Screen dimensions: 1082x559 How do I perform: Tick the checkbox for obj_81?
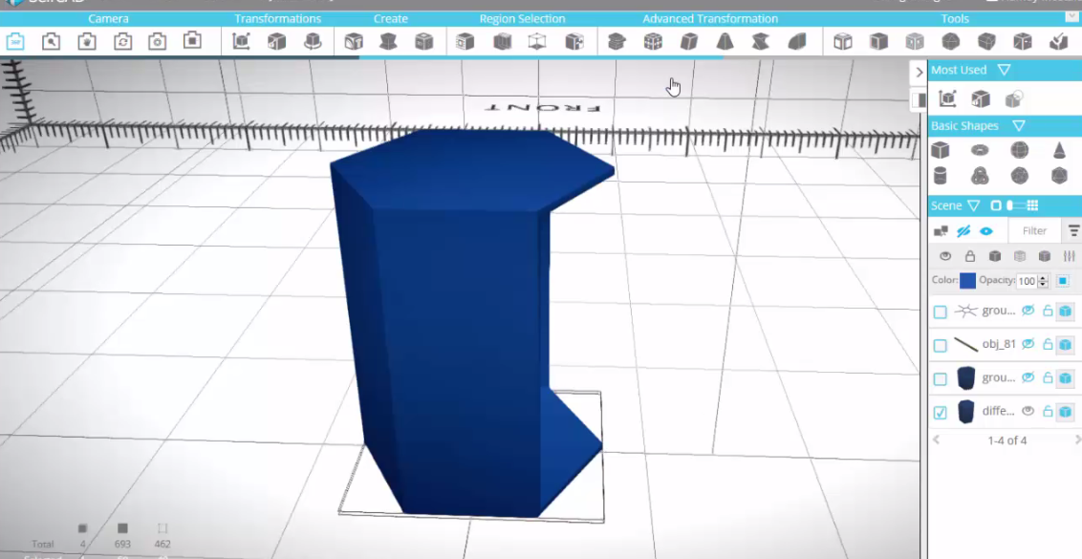pyautogui.click(x=940, y=345)
